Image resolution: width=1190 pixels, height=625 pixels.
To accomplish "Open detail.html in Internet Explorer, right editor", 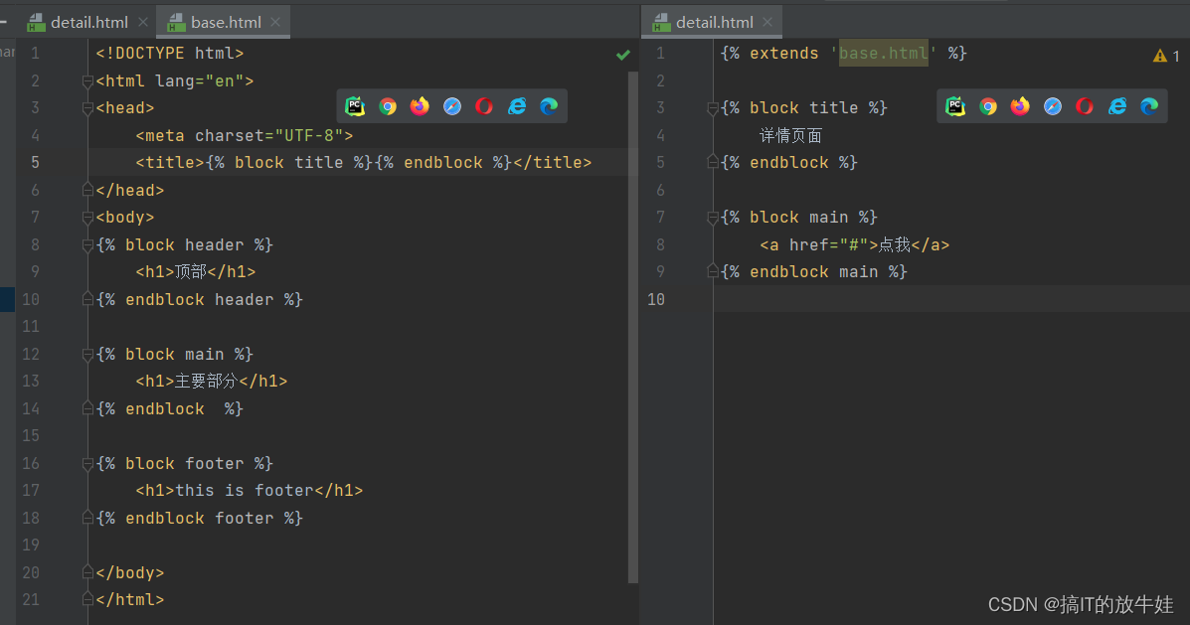I will (1117, 106).
